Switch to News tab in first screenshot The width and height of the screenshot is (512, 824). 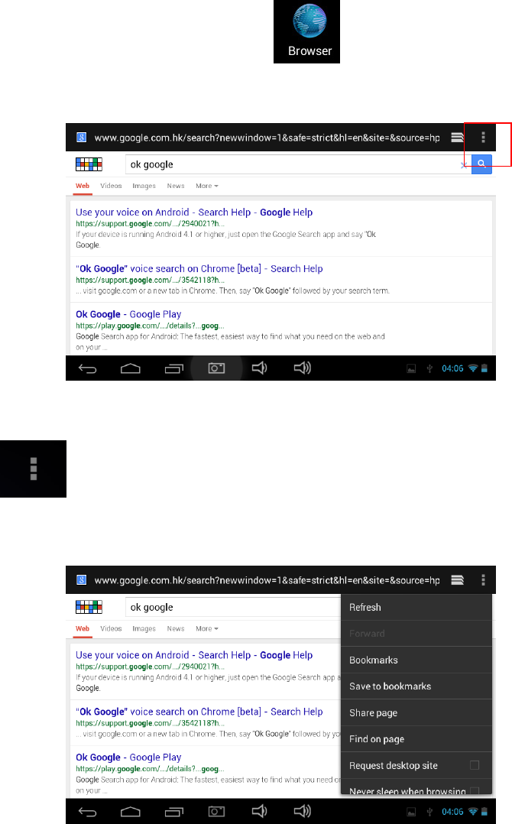coord(176,186)
